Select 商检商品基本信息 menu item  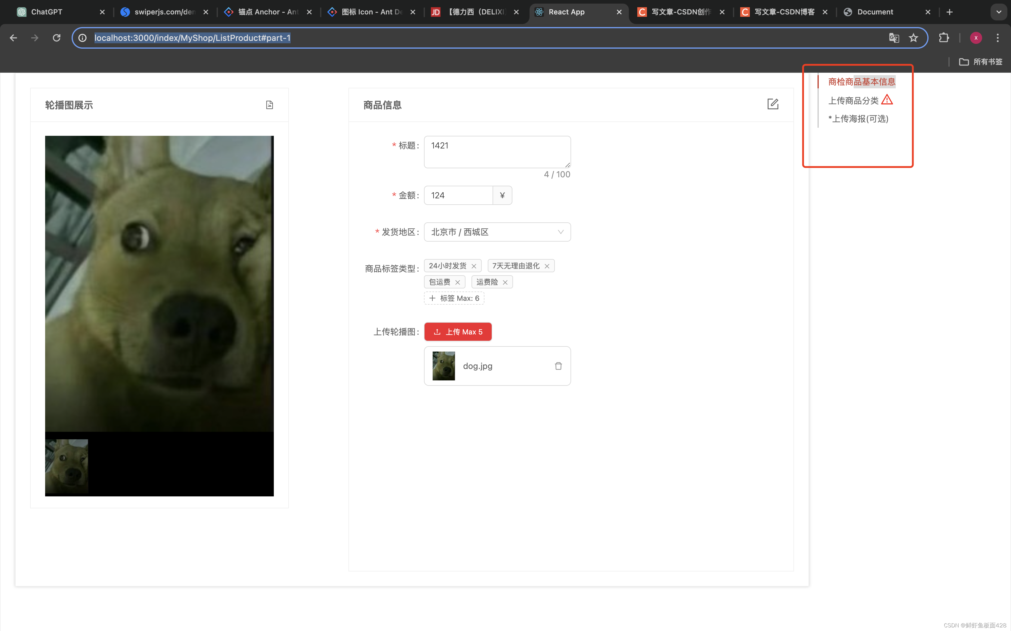862,81
